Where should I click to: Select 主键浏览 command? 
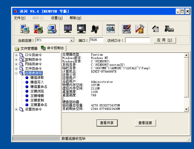click(x=37, y=91)
